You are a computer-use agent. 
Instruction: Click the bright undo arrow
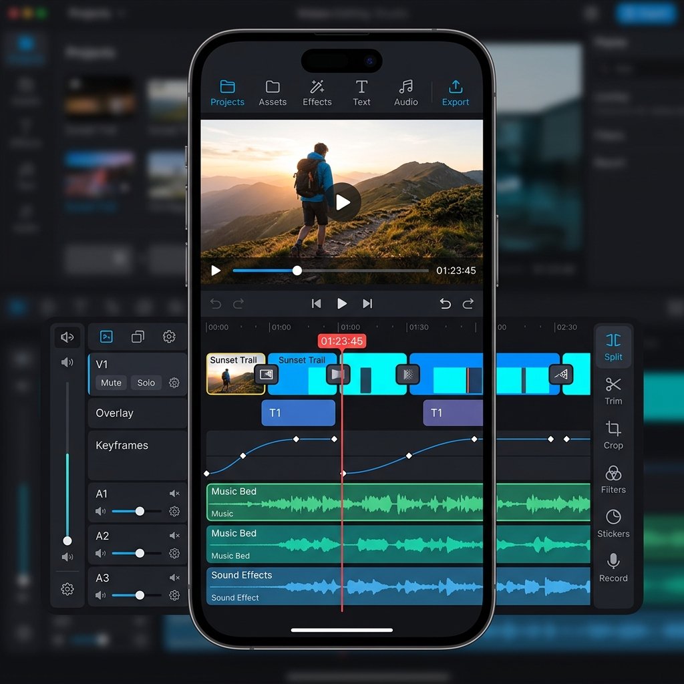coord(445,304)
